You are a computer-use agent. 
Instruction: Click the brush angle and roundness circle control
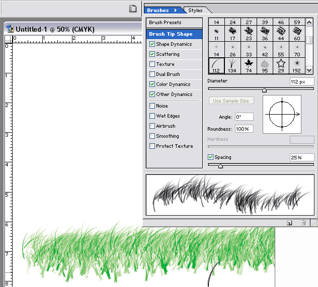click(x=282, y=115)
